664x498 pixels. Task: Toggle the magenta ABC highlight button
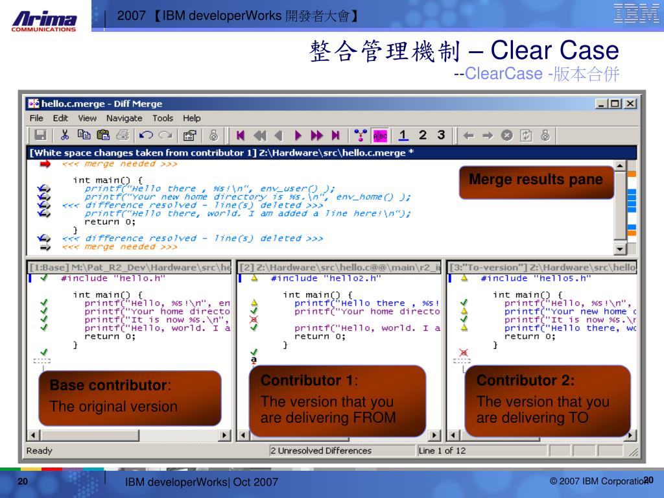pyautogui.click(x=380, y=136)
